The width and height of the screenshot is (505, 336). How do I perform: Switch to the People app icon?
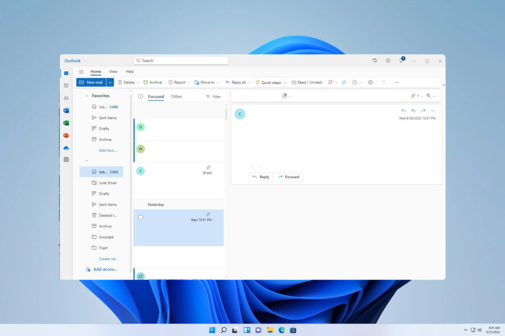[x=66, y=98]
